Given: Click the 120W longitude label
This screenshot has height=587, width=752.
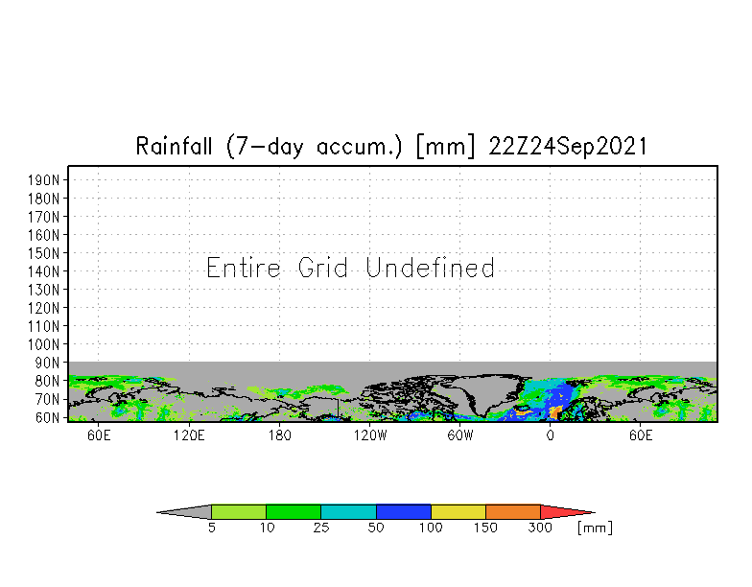Looking at the screenshot, I should coord(370,435).
